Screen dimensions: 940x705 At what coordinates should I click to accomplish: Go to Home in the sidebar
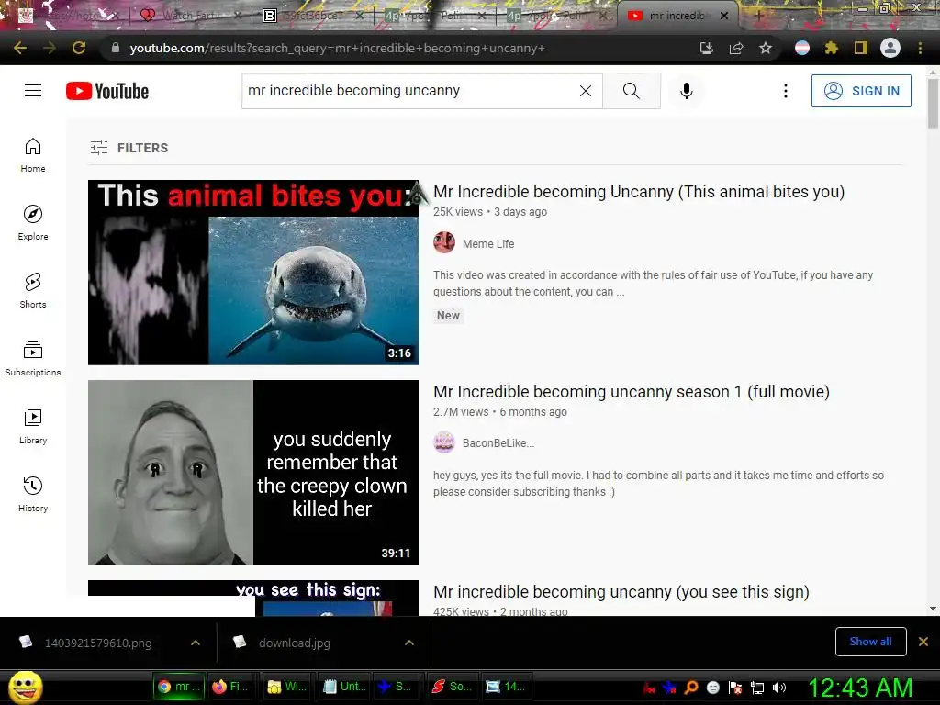point(33,155)
